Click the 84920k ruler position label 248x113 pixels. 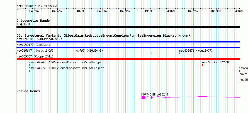click(193, 11)
